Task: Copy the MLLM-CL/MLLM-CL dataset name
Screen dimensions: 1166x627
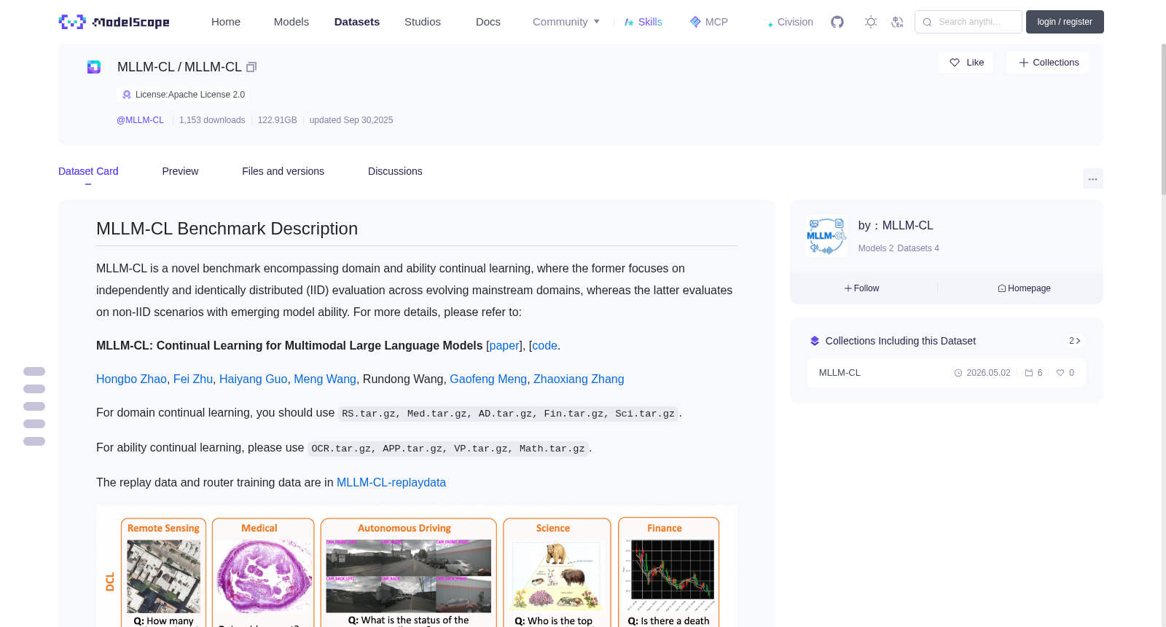Action: coord(251,67)
